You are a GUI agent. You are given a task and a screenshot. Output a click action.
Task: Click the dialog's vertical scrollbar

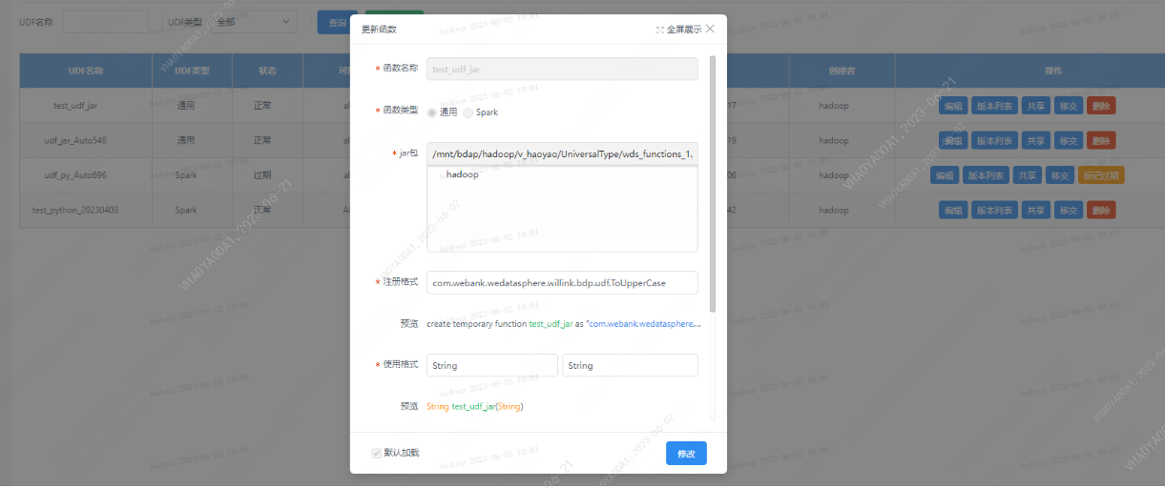click(713, 181)
